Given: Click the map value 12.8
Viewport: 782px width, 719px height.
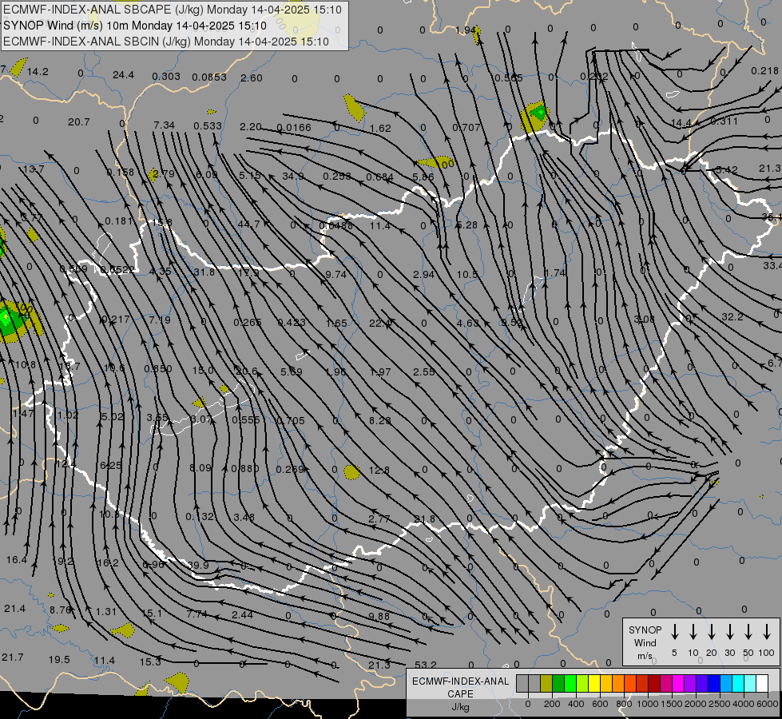Looking at the screenshot, I should click(x=379, y=470).
